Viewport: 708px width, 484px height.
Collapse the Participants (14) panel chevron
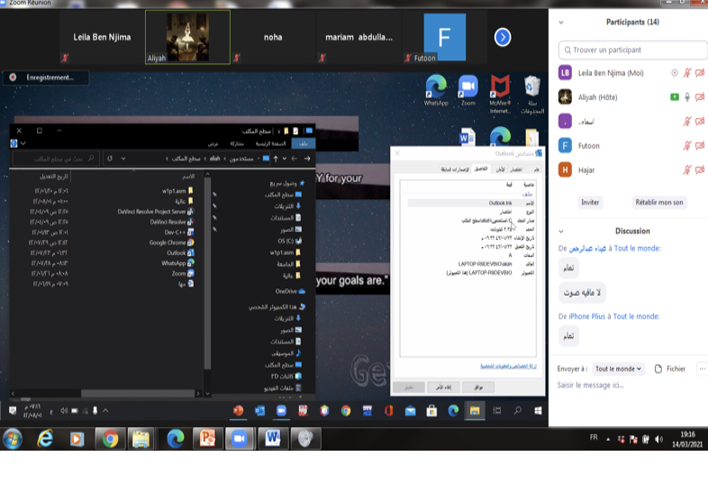click(x=561, y=23)
